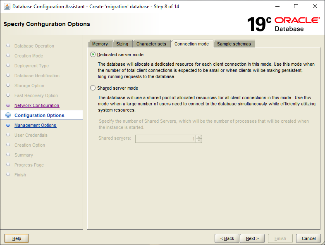Go back with the Back button
This screenshot has height=245, width=325.
227,238
